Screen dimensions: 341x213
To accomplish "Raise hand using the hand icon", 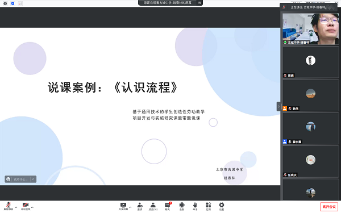I will tap(195, 206).
